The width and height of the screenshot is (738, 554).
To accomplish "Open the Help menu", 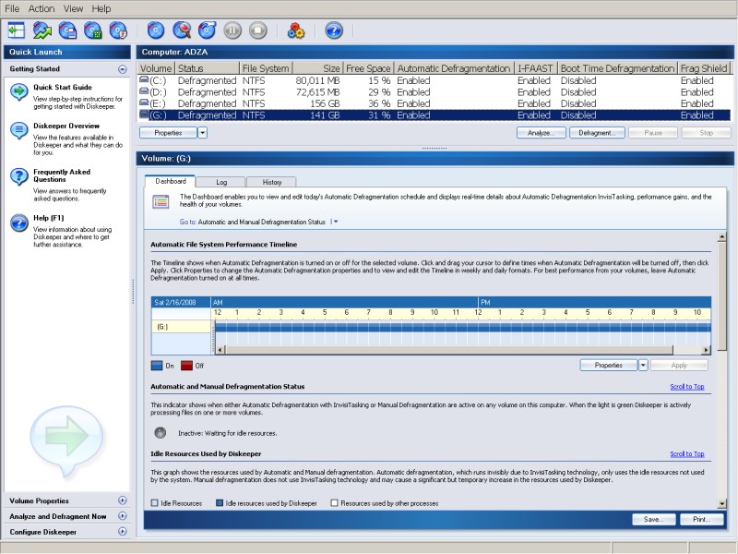I will tap(101, 8).
